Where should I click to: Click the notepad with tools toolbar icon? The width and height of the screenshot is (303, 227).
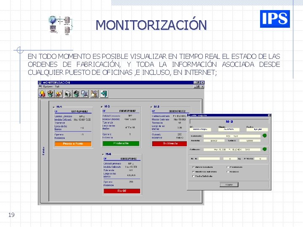[94, 94]
